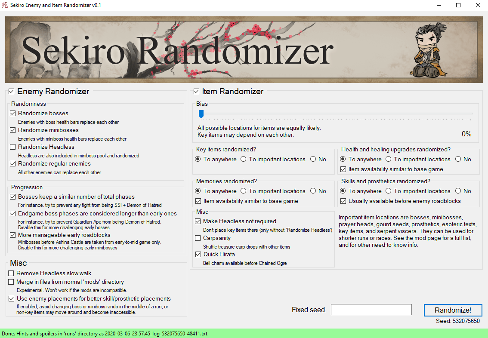This screenshot has height=338, width=488.
Task: Uncheck Health item availability similar to base game
Action: pos(343,169)
